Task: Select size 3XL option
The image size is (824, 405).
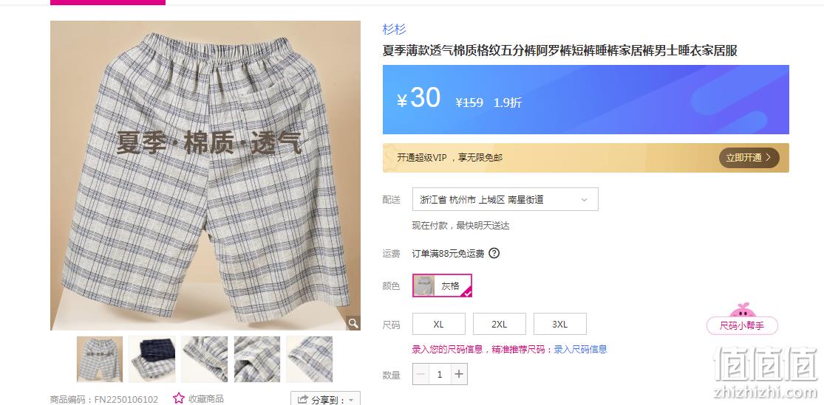Action: coord(559,324)
